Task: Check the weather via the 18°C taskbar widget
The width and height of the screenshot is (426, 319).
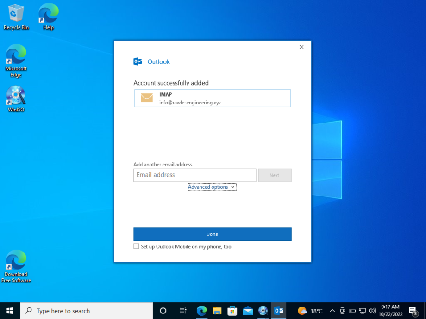Action: (x=309, y=311)
